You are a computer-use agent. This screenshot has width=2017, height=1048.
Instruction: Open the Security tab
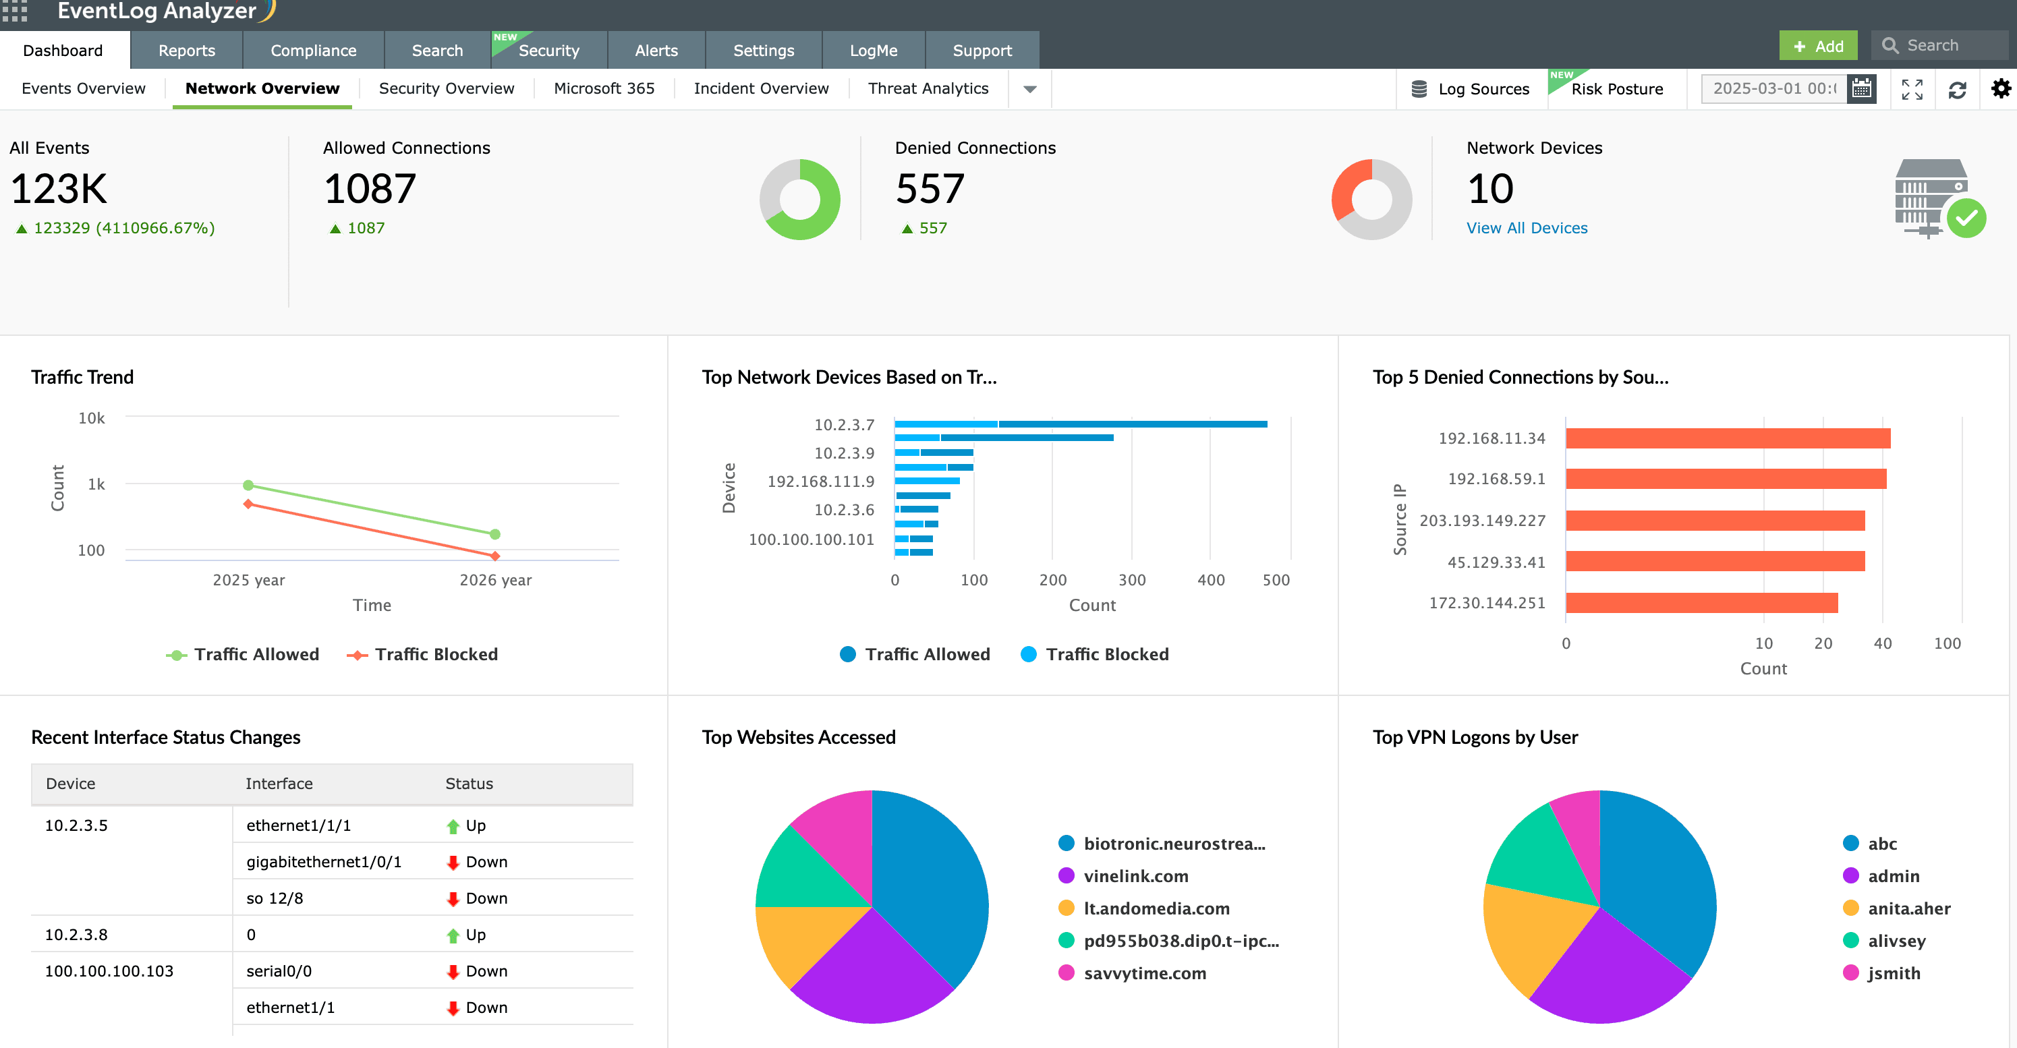pyautogui.click(x=549, y=50)
